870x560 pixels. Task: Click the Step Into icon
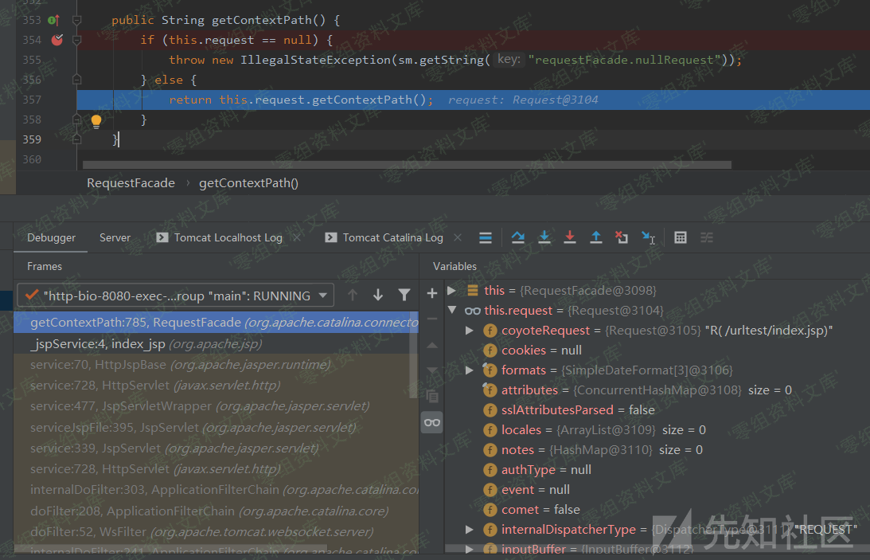click(544, 237)
